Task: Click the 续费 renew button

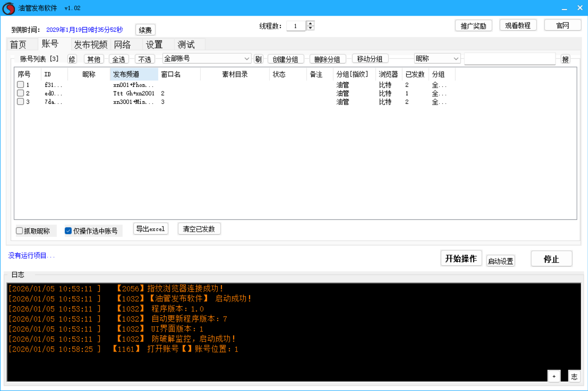Action: (145, 30)
